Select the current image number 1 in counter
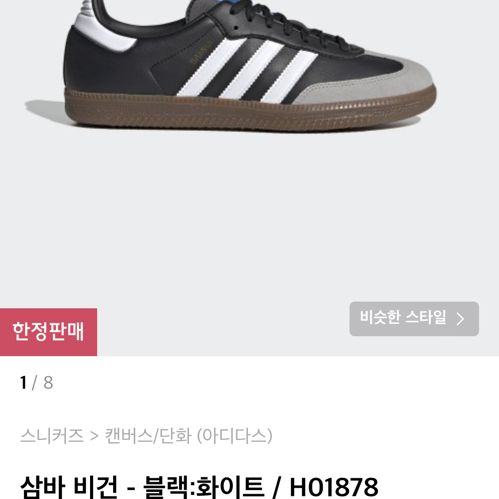 coord(24,382)
